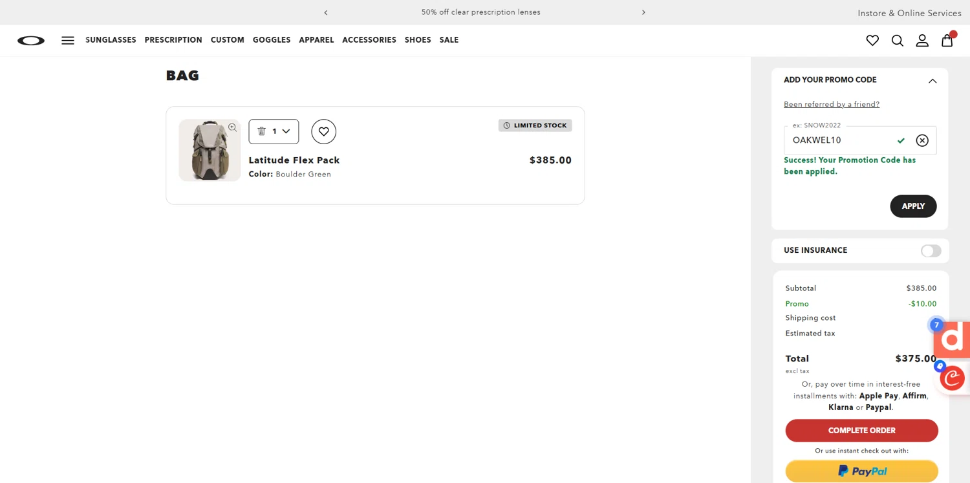Clear the OAKWEL10 promo code
Viewport: 970px width, 483px height.
pos(922,140)
